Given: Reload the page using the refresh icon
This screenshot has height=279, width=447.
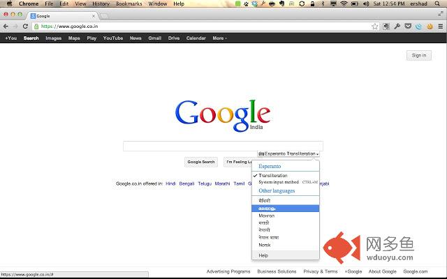Looking at the screenshot, I should [25, 27].
